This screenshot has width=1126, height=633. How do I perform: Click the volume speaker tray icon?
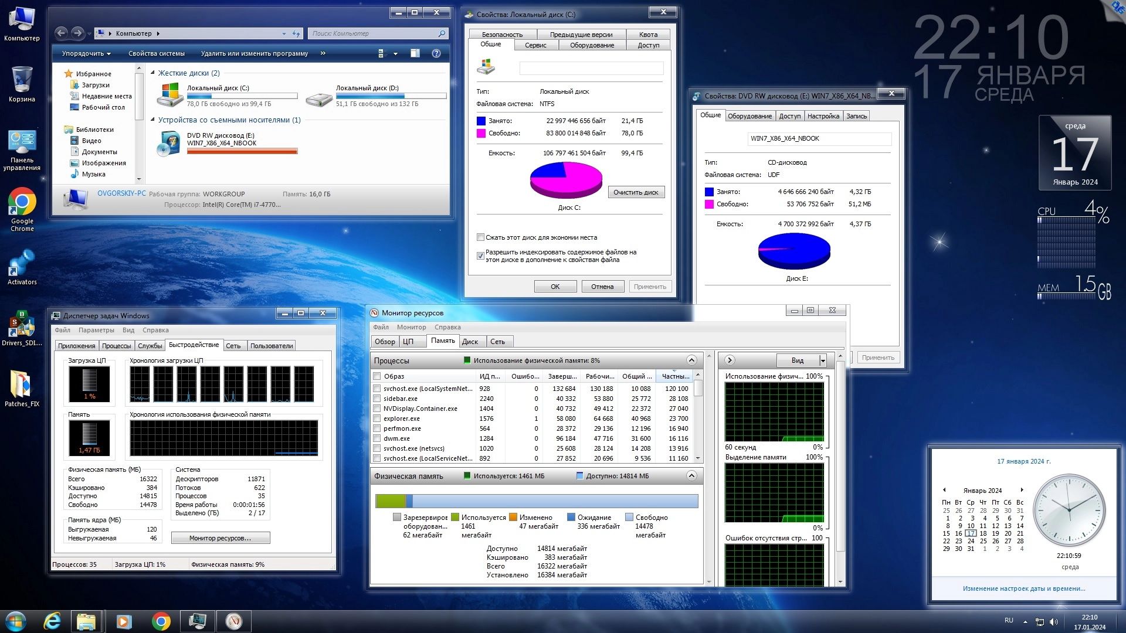click(x=1054, y=621)
